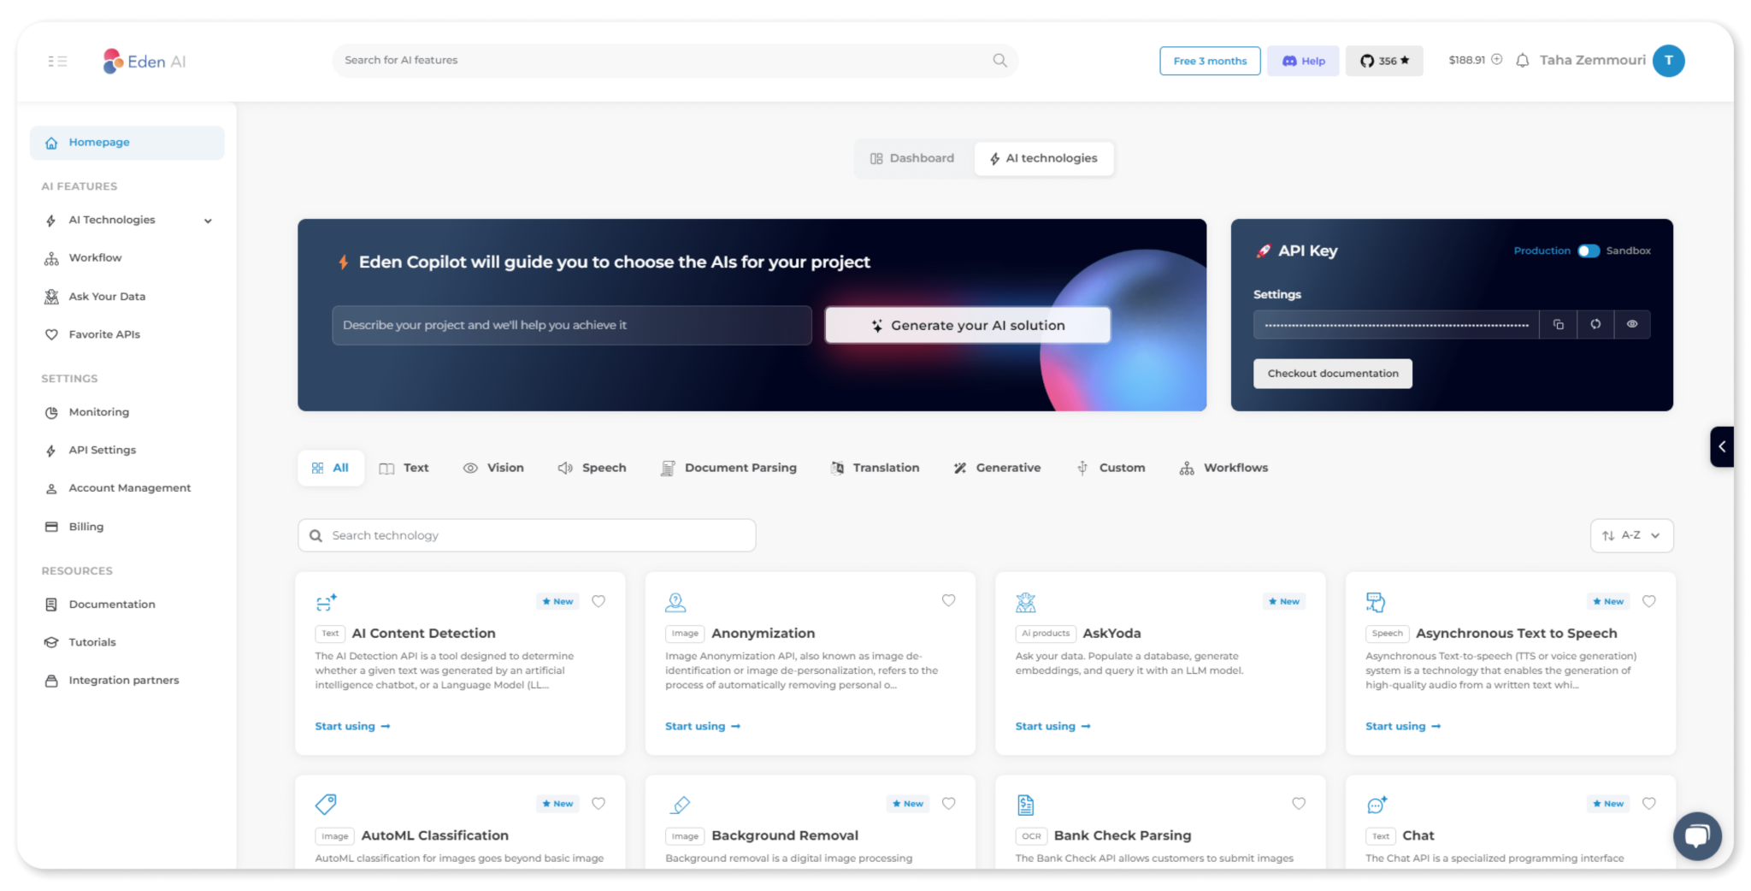Viewport: 1751px width, 891px height.
Task: Open the notifications bell
Action: pyautogui.click(x=1523, y=60)
